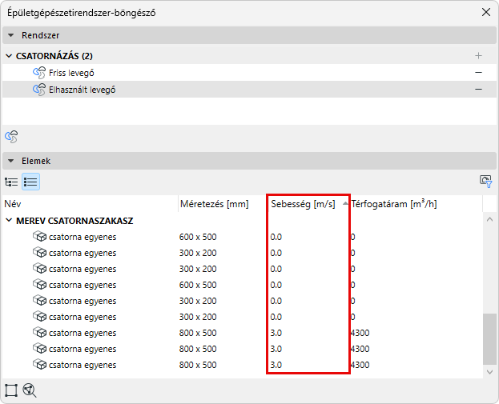Click the scroll up arrow of the element list
Image resolution: width=499 pixels, height=404 pixels.
pyautogui.click(x=489, y=219)
